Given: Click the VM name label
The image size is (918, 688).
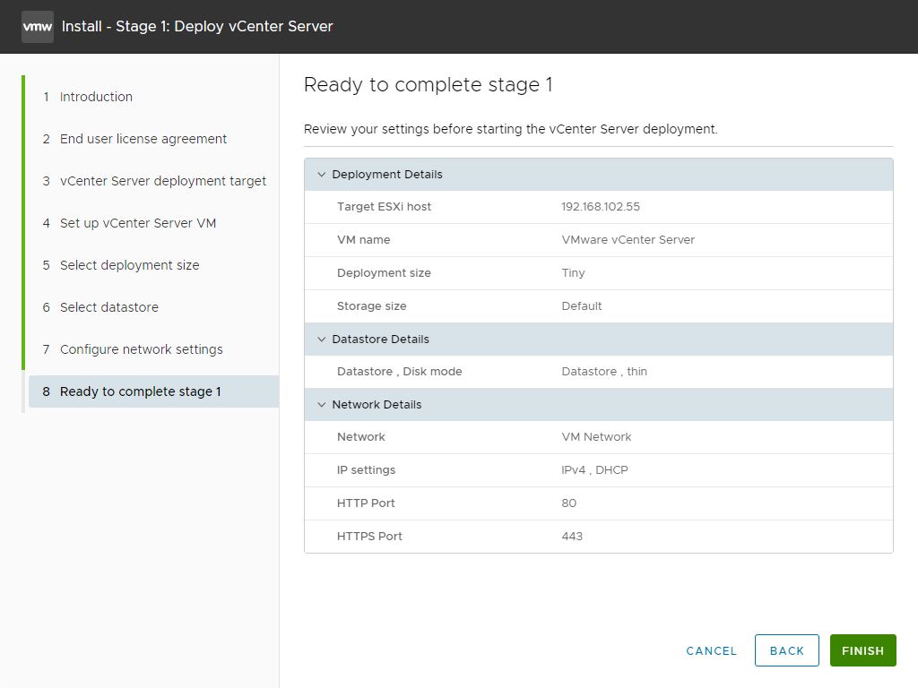Looking at the screenshot, I should tap(364, 240).
